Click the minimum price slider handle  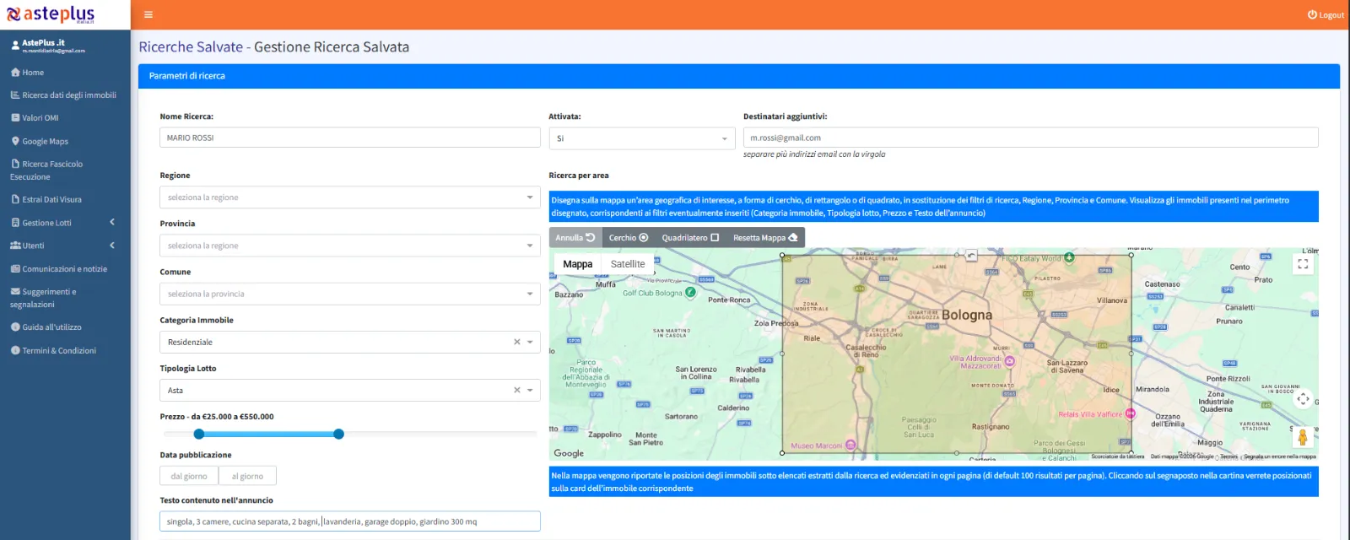click(199, 434)
